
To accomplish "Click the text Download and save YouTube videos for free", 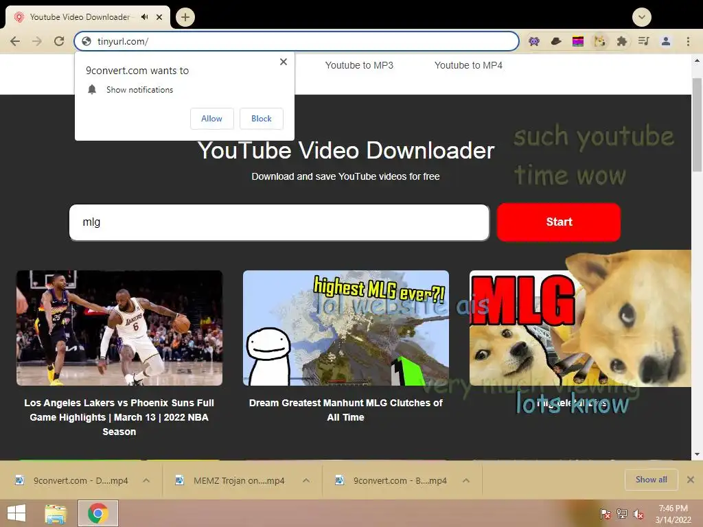I will 346,176.
